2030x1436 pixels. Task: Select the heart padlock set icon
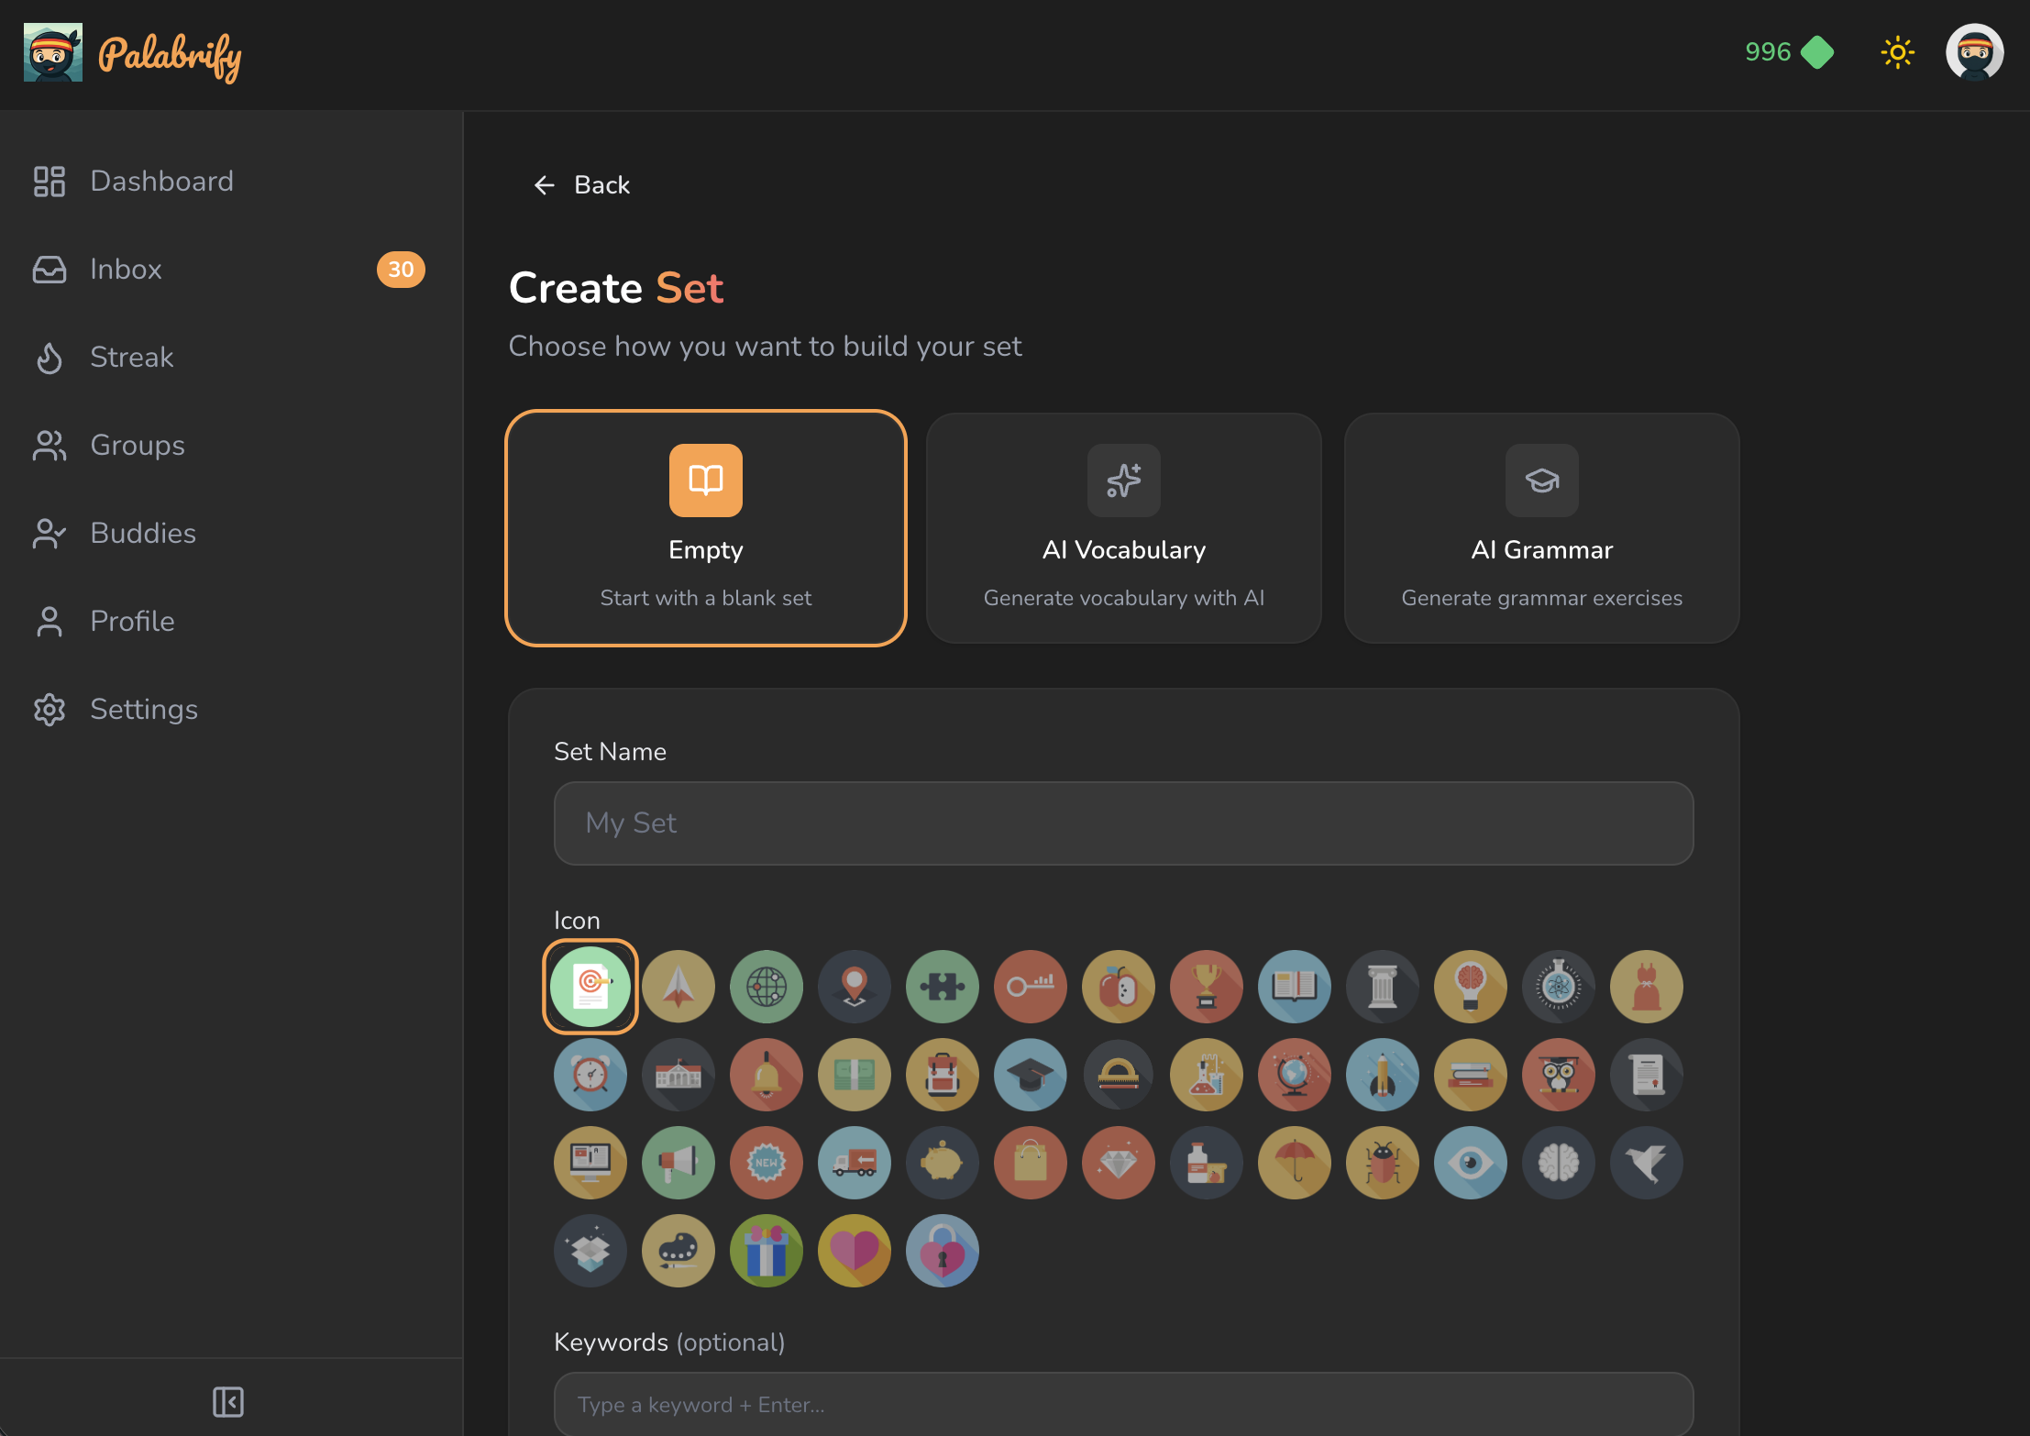coord(943,1251)
